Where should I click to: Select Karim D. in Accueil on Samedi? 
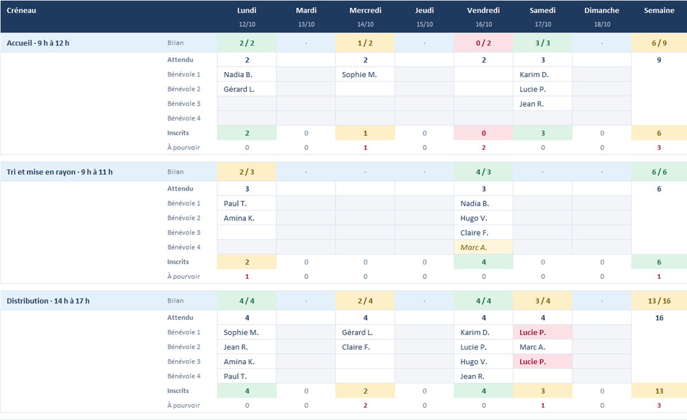pyautogui.click(x=543, y=74)
